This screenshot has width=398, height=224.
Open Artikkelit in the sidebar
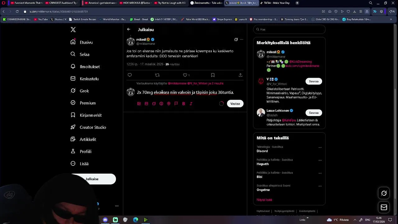[83, 139]
